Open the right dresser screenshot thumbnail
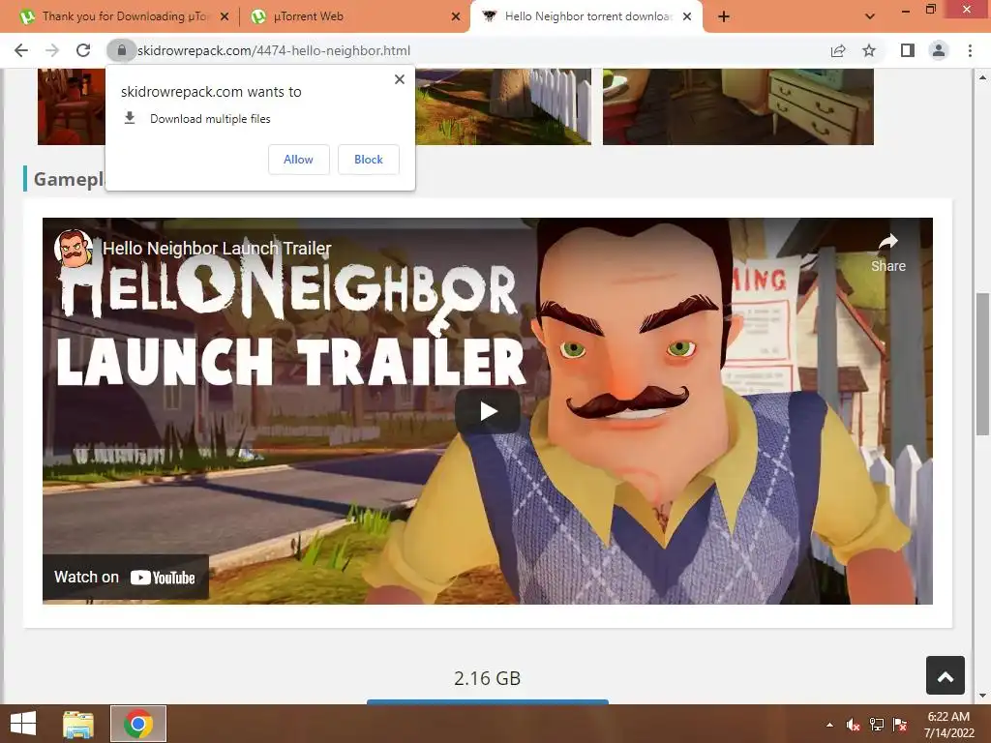Image resolution: width=991 pixels, height=743 pixels. point(738,106)
